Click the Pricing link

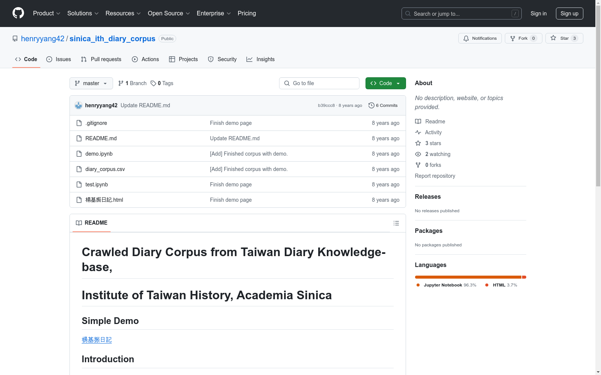[x=247, y=13]
